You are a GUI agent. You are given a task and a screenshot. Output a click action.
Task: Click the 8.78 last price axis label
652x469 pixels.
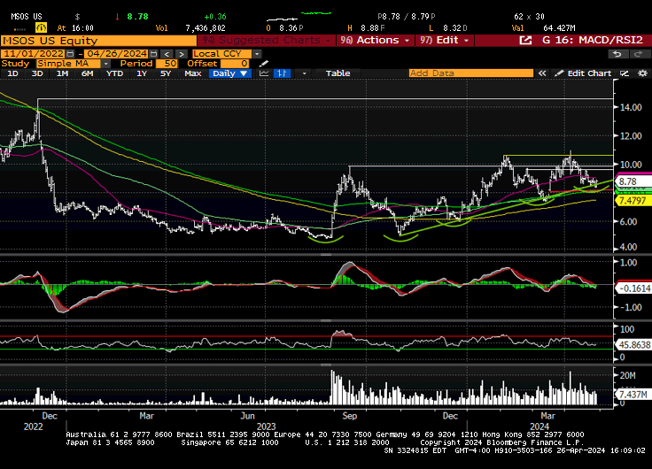(x=633, y=181)
